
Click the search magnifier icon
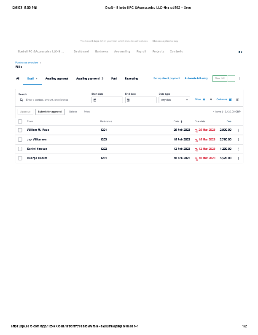pos(21,100)
